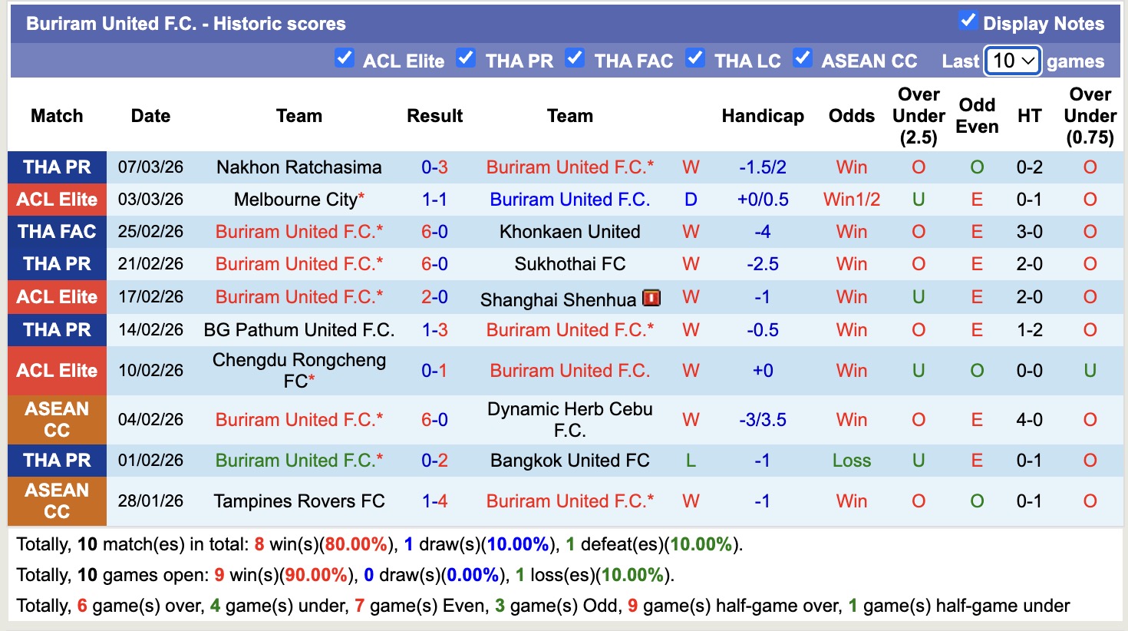1128x631 pixels.
Task: Click the Melbourne City team name
Action: (x=298, y=199)
